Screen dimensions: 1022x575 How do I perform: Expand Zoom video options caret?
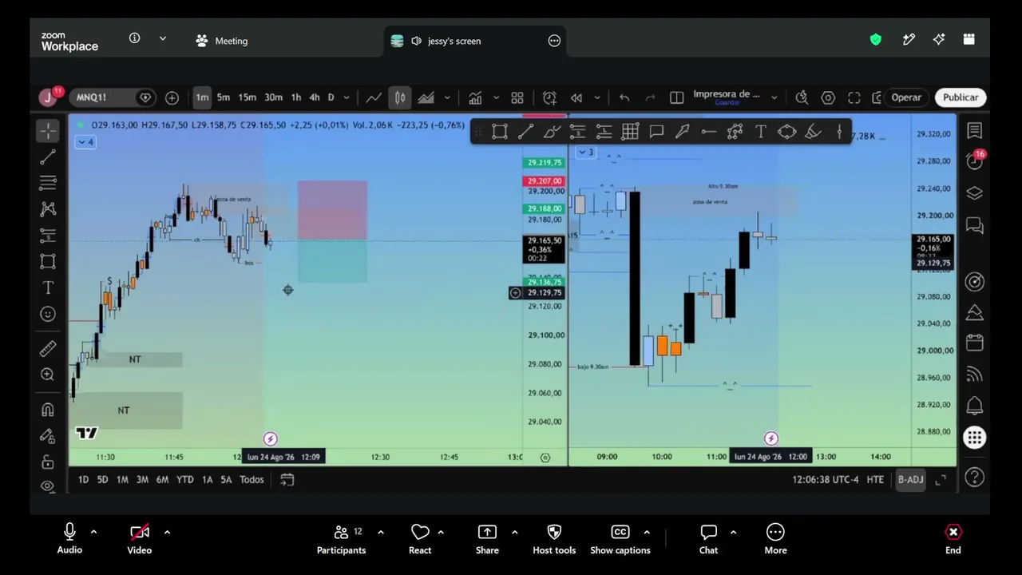click(x=167, y=532)
